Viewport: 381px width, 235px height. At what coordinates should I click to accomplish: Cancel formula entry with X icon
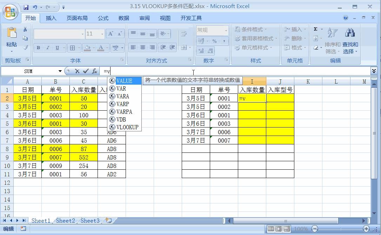click(x=77, y=71)
